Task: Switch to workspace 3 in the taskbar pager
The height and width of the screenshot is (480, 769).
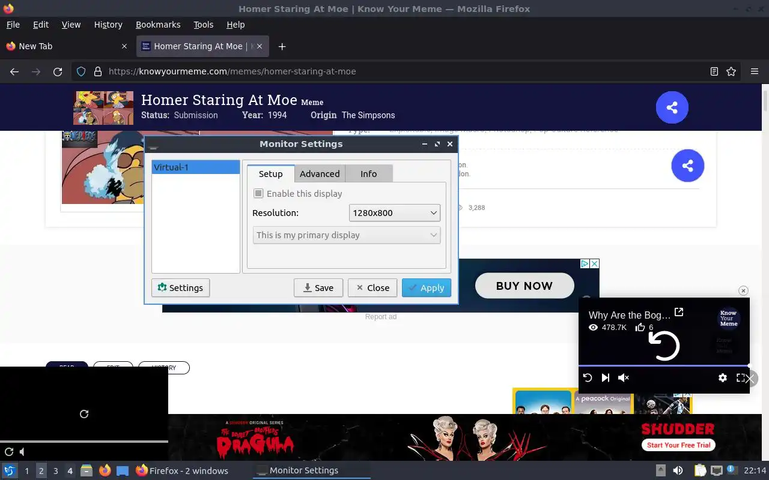Action: click(x=55, y=471)
